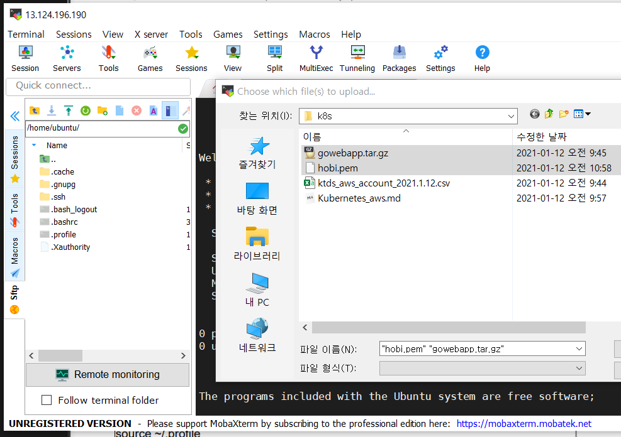The width and height of the screenshot is (621, 437).
Task: Expand the file name combo box arrow
Action: (x=579, y=349)
